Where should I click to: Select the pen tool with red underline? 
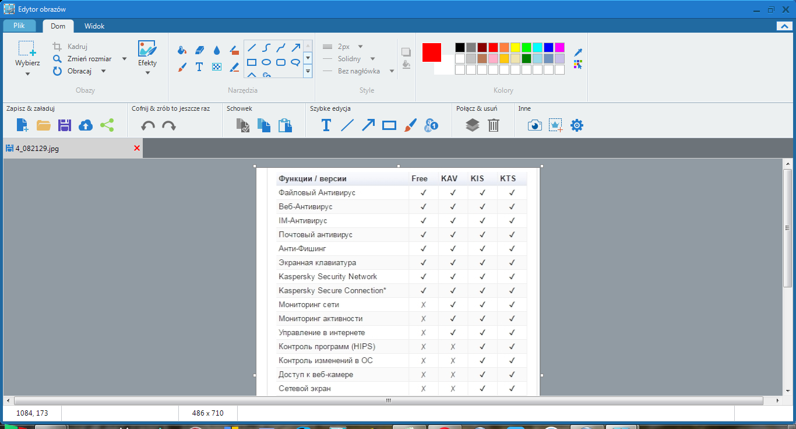point(234,67)
